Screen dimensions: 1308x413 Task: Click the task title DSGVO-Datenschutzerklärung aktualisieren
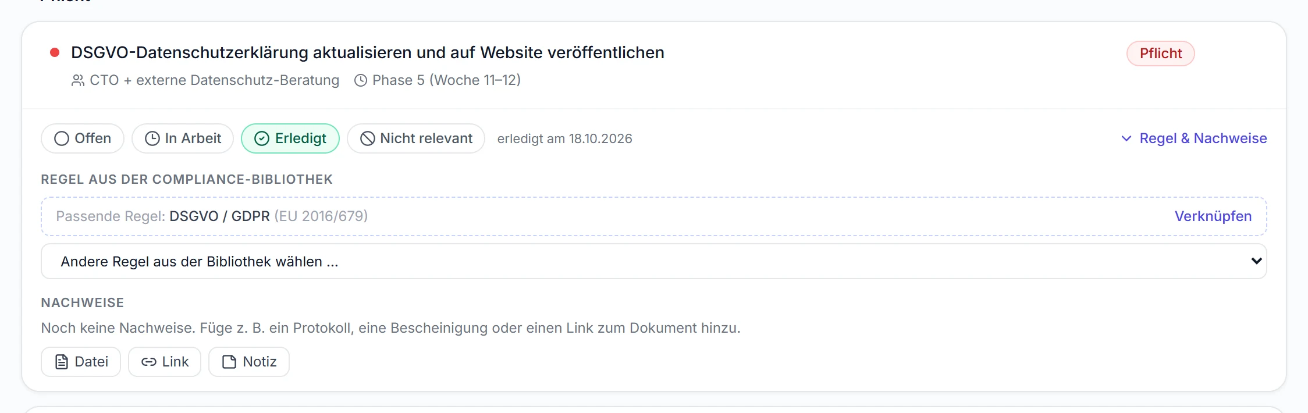368,52
